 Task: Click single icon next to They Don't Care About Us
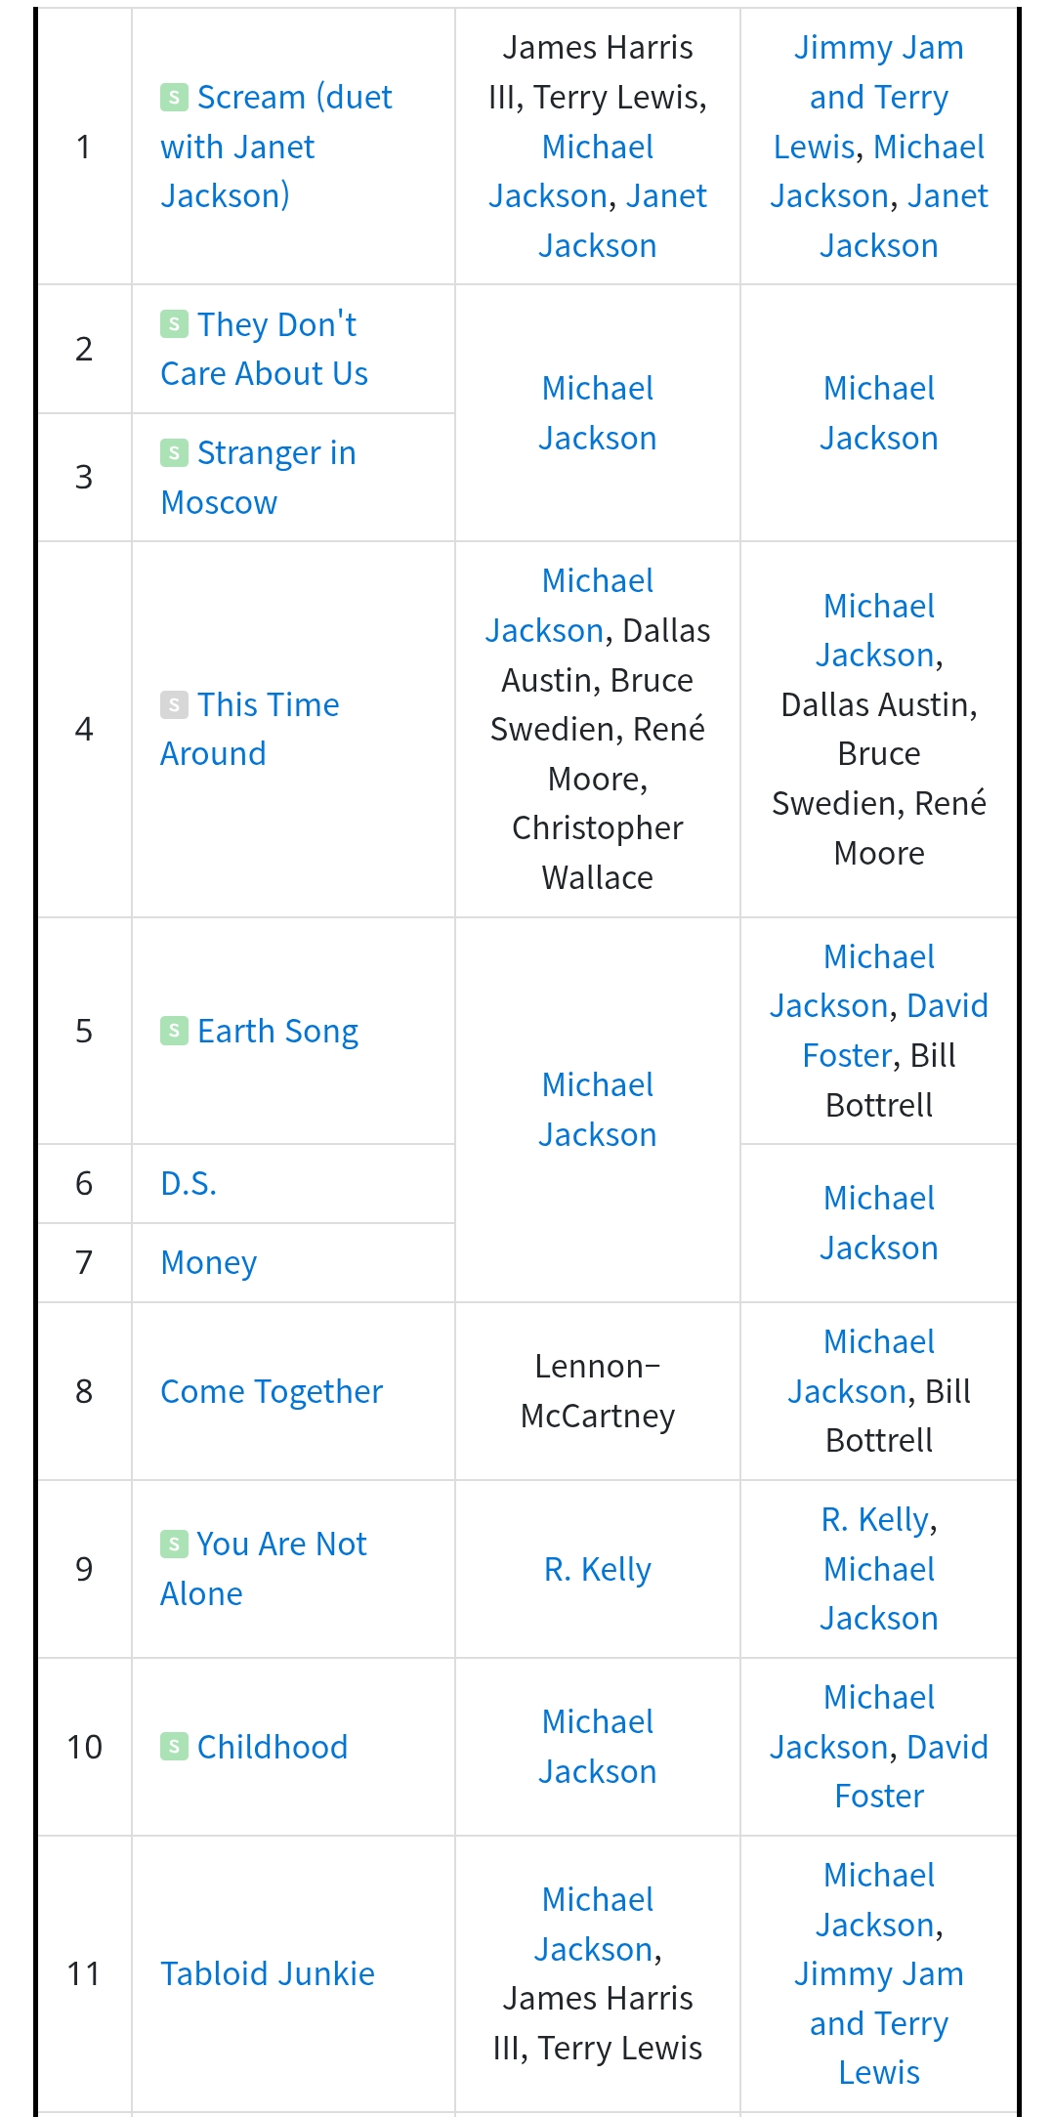(x=174, y=324)
